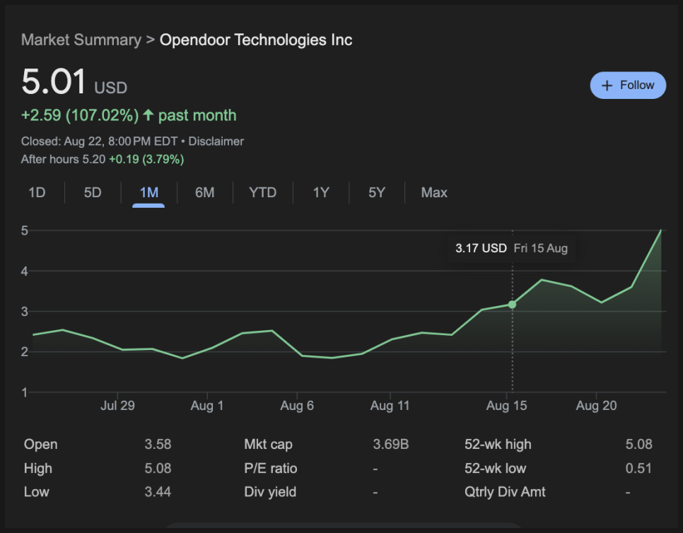Screen dimensions: 683x533
Task: Click the Aug 15 axis label
Action: click(506, 406)
